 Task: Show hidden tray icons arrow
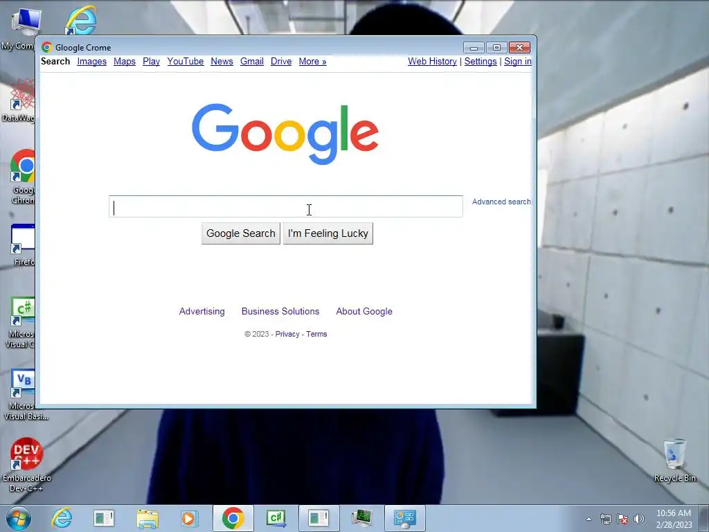click(589, 519)
